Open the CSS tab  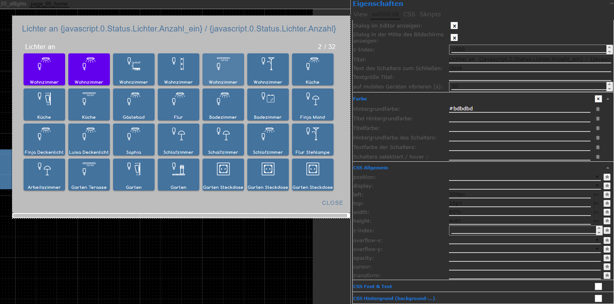point(409,14)
